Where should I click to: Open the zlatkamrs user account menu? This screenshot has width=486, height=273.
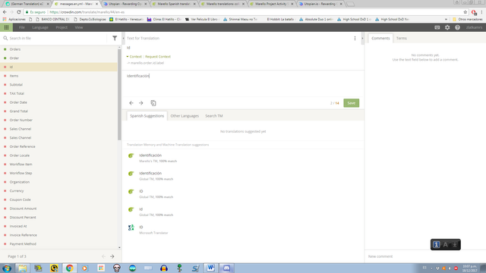coord(474,27)
